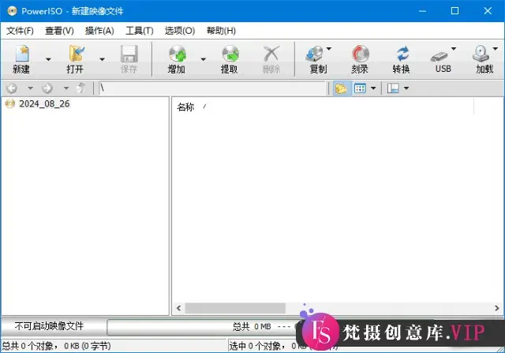Click the path address field
Screen dimensions: 505x353
(212, 88)
